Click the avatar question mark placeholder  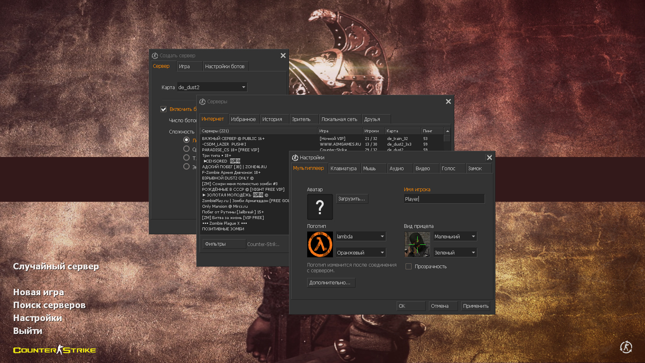coord(320,207)
